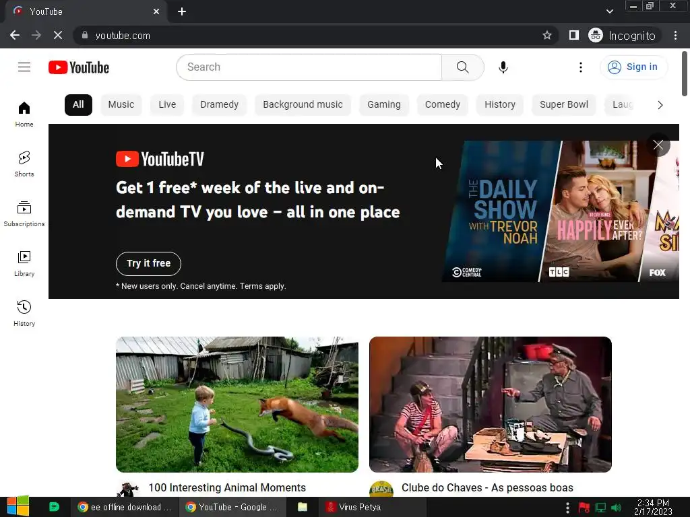Open File Explorer folder in taskbar
690x517 pixels.
(303, 507)
